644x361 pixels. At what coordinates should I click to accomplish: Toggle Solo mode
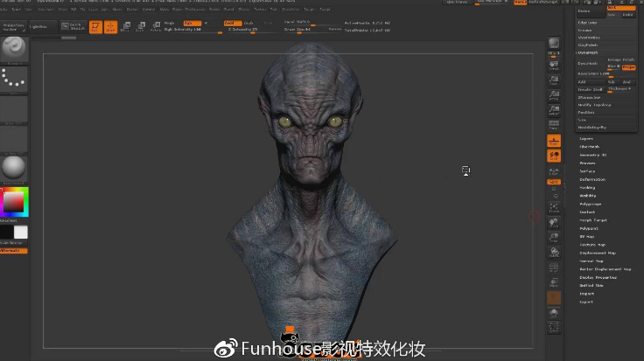click(554, 314)
